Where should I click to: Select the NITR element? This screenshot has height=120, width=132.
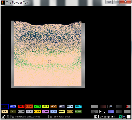click(x=37, y=107)
